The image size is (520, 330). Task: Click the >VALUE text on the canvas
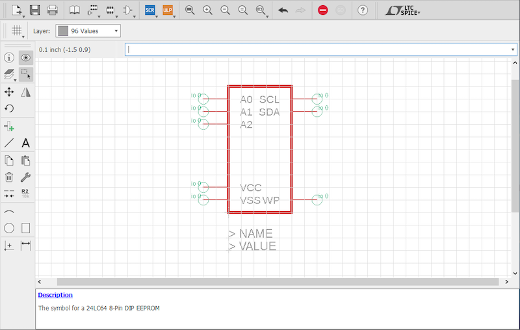coord(252,246)
